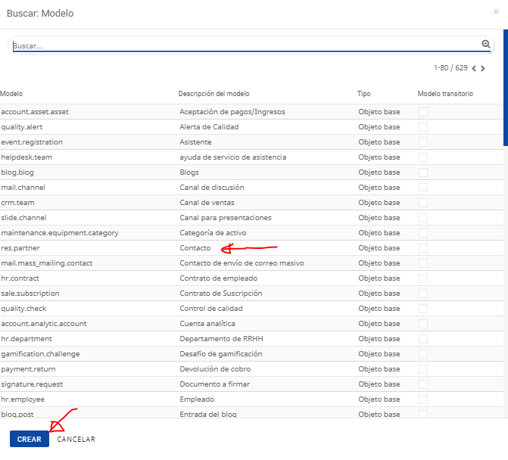This screenshot has width=508, height=460.
Task: Sort by Modelo column header
Action: point(11,94)
